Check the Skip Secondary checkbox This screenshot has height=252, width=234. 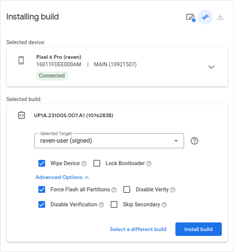114,204
